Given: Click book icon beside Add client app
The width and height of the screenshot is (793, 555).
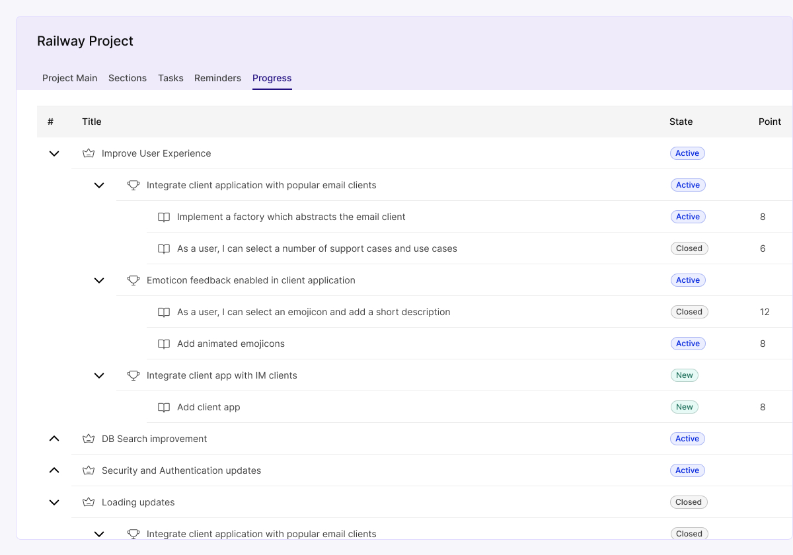Looking at the screenshot, I should tap(164, 407).
